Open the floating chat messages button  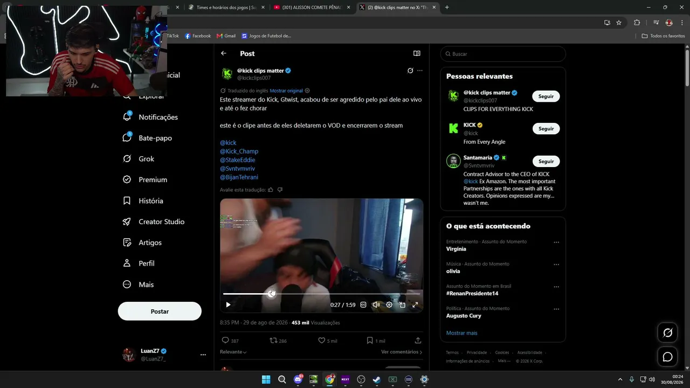click(667, 357)
